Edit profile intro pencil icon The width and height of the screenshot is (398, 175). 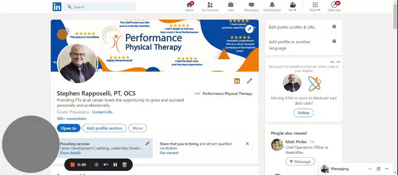click(x=249, y=81)
